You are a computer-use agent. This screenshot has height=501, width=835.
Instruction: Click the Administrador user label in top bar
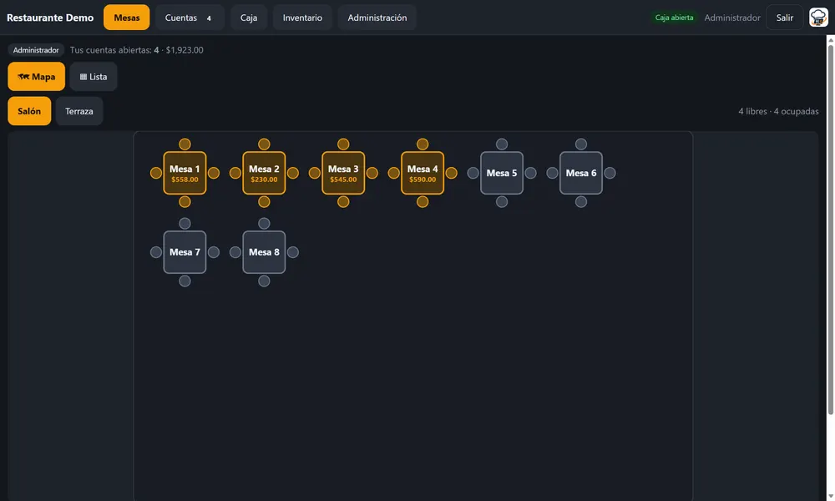732,18
